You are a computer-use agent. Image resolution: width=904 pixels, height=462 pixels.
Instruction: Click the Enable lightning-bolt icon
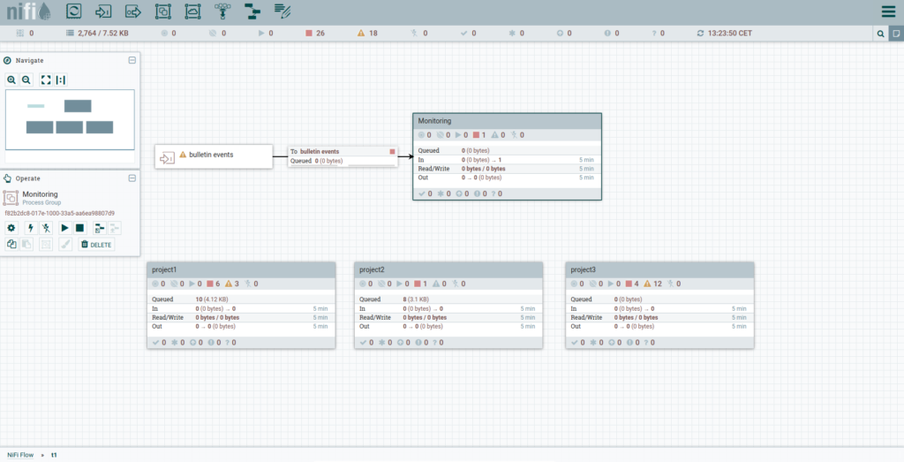click(31, 228)
